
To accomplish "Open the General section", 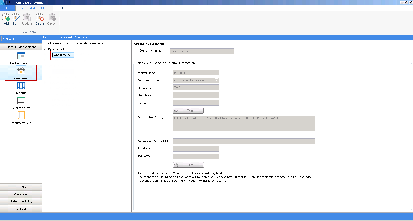I will coord(21,187).
